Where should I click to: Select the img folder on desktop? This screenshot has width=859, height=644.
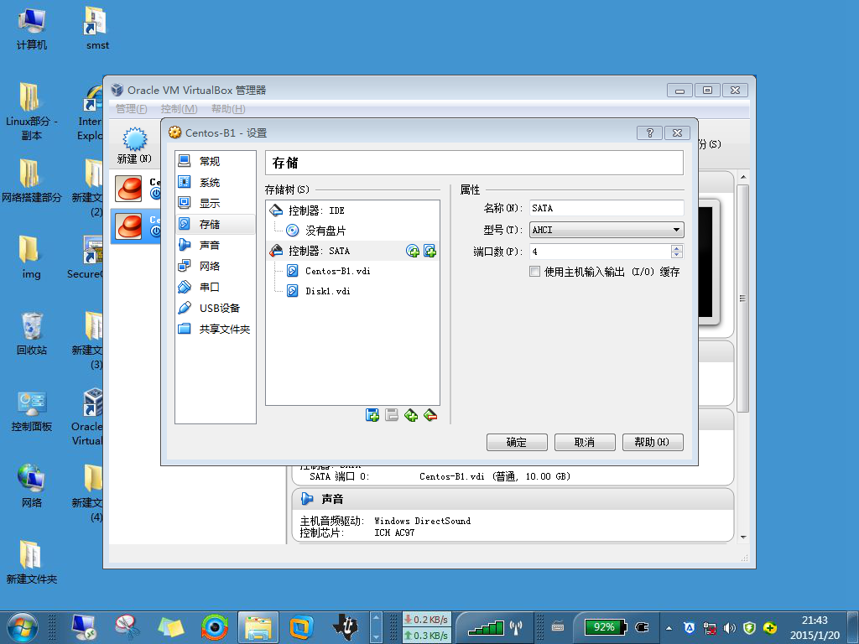(31, 257)
